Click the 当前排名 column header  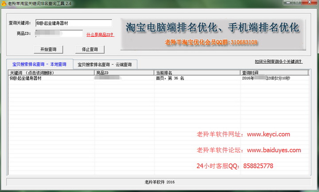click(197, 73)
